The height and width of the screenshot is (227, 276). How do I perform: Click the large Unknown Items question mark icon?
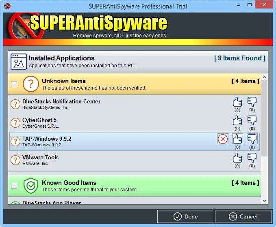31,84
